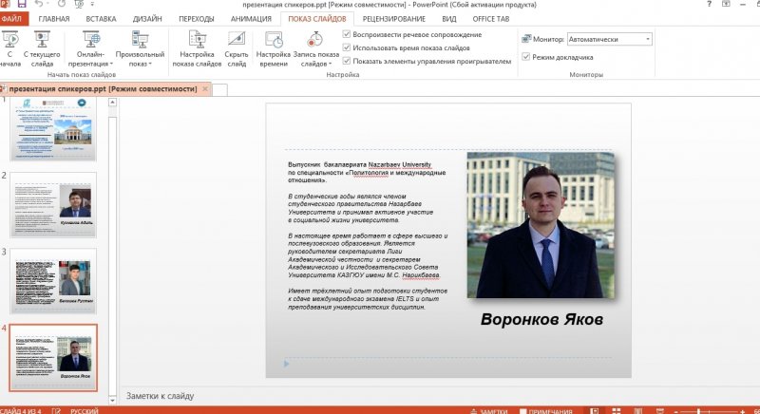
Task: Click thumbnail pane scroll up arrow
Action: (112, 103)
